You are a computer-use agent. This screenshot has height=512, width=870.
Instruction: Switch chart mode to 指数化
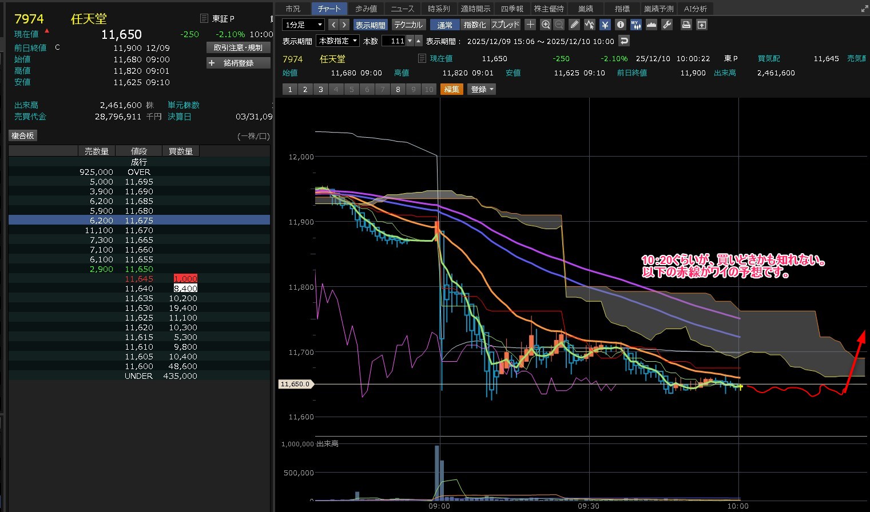pos(474,25)
